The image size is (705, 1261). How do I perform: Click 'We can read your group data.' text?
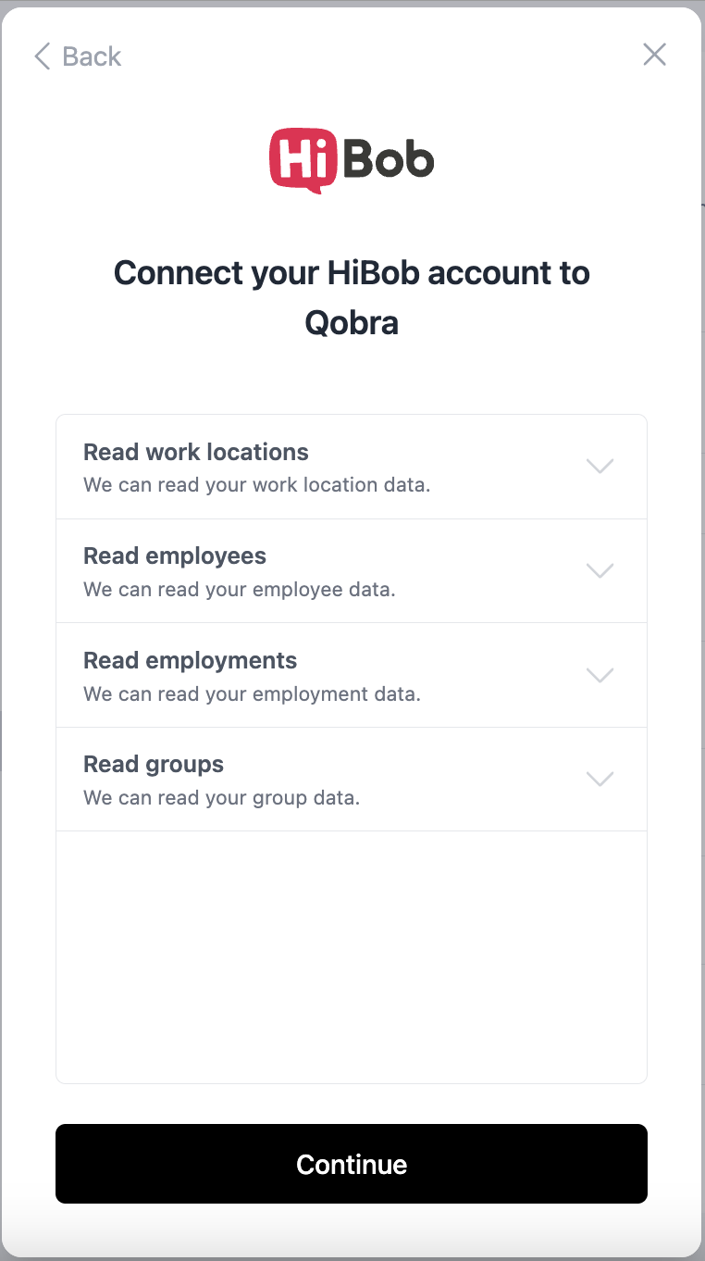coord(221,797)
